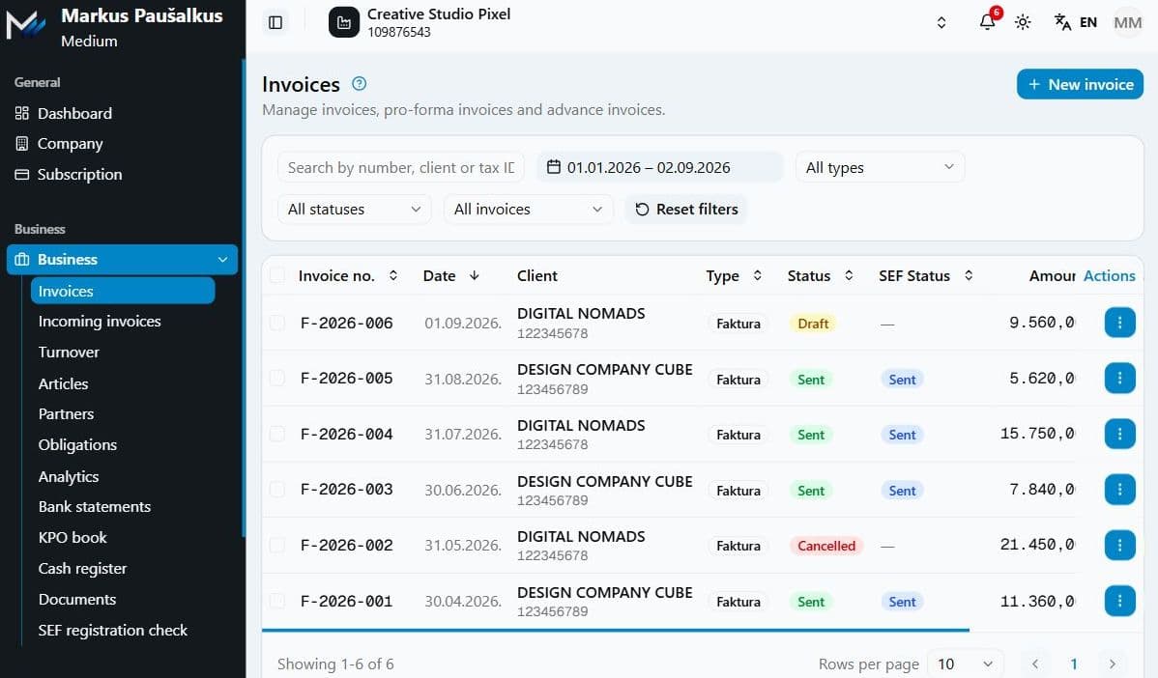Open actions menu for invoice F-2026-001
This screenshot has width=1158, height=678.
click(1119, 601)
